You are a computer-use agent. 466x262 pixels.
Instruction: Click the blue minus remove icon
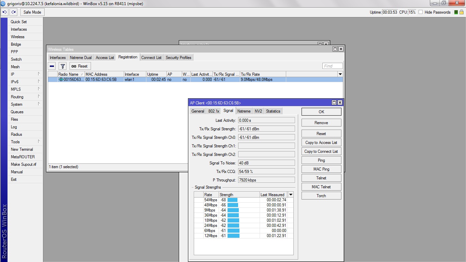(x=52, y=66)
